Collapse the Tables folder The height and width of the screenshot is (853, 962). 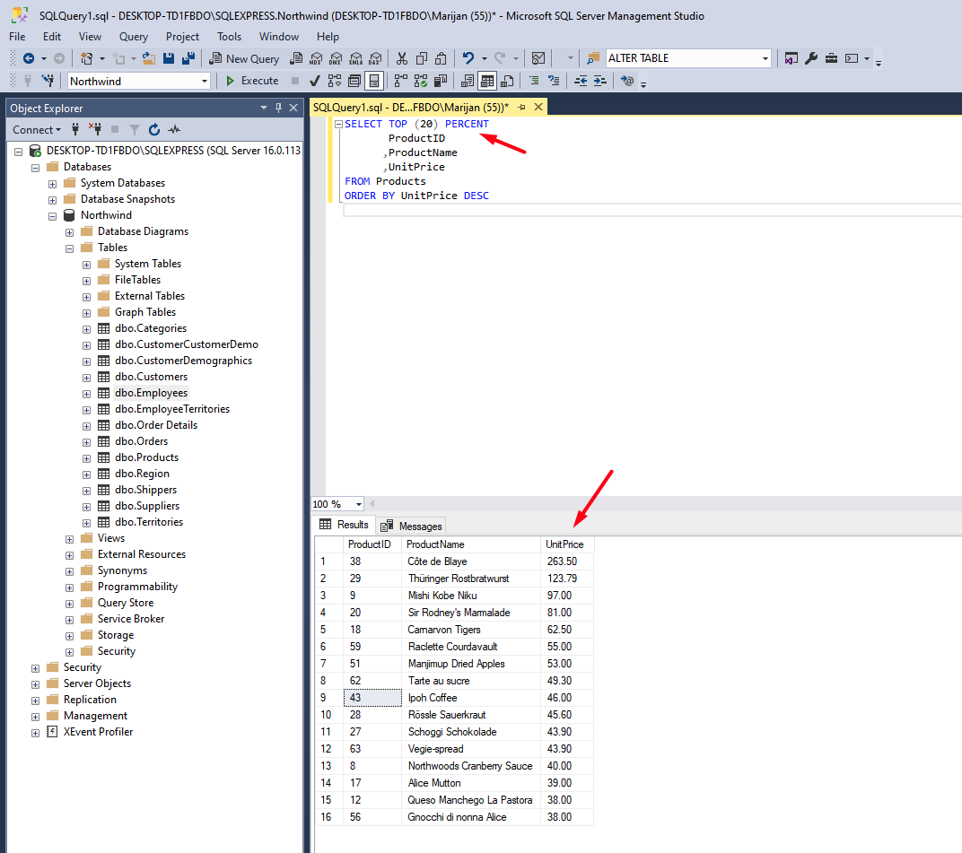69,248
